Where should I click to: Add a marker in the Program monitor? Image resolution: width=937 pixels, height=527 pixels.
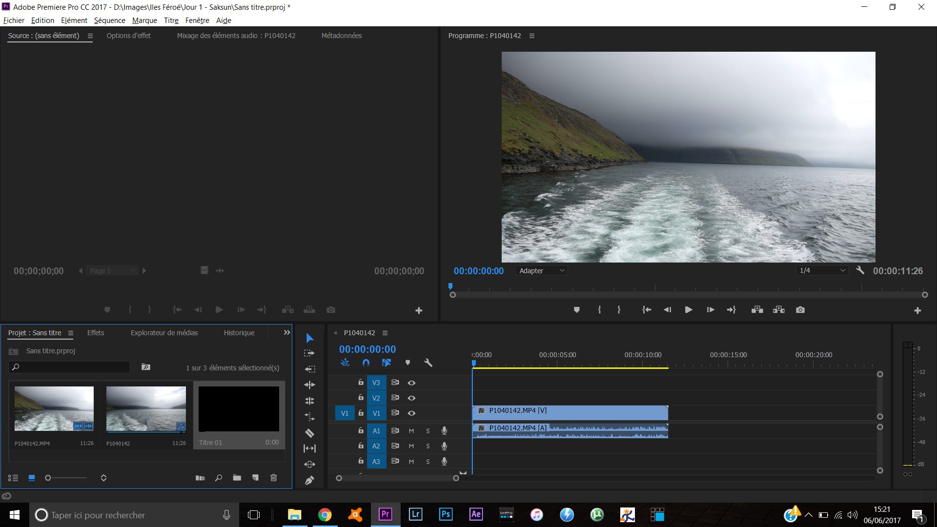click(x=577, y=310)
